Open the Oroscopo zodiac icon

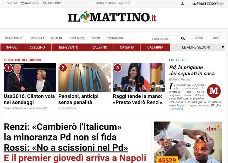click(x=45, y=3)
